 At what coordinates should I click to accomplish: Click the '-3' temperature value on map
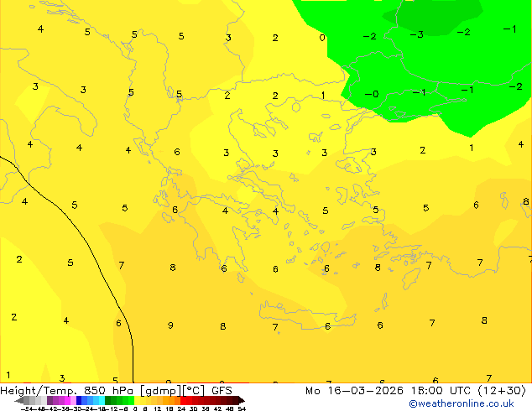tap(417, 34)
